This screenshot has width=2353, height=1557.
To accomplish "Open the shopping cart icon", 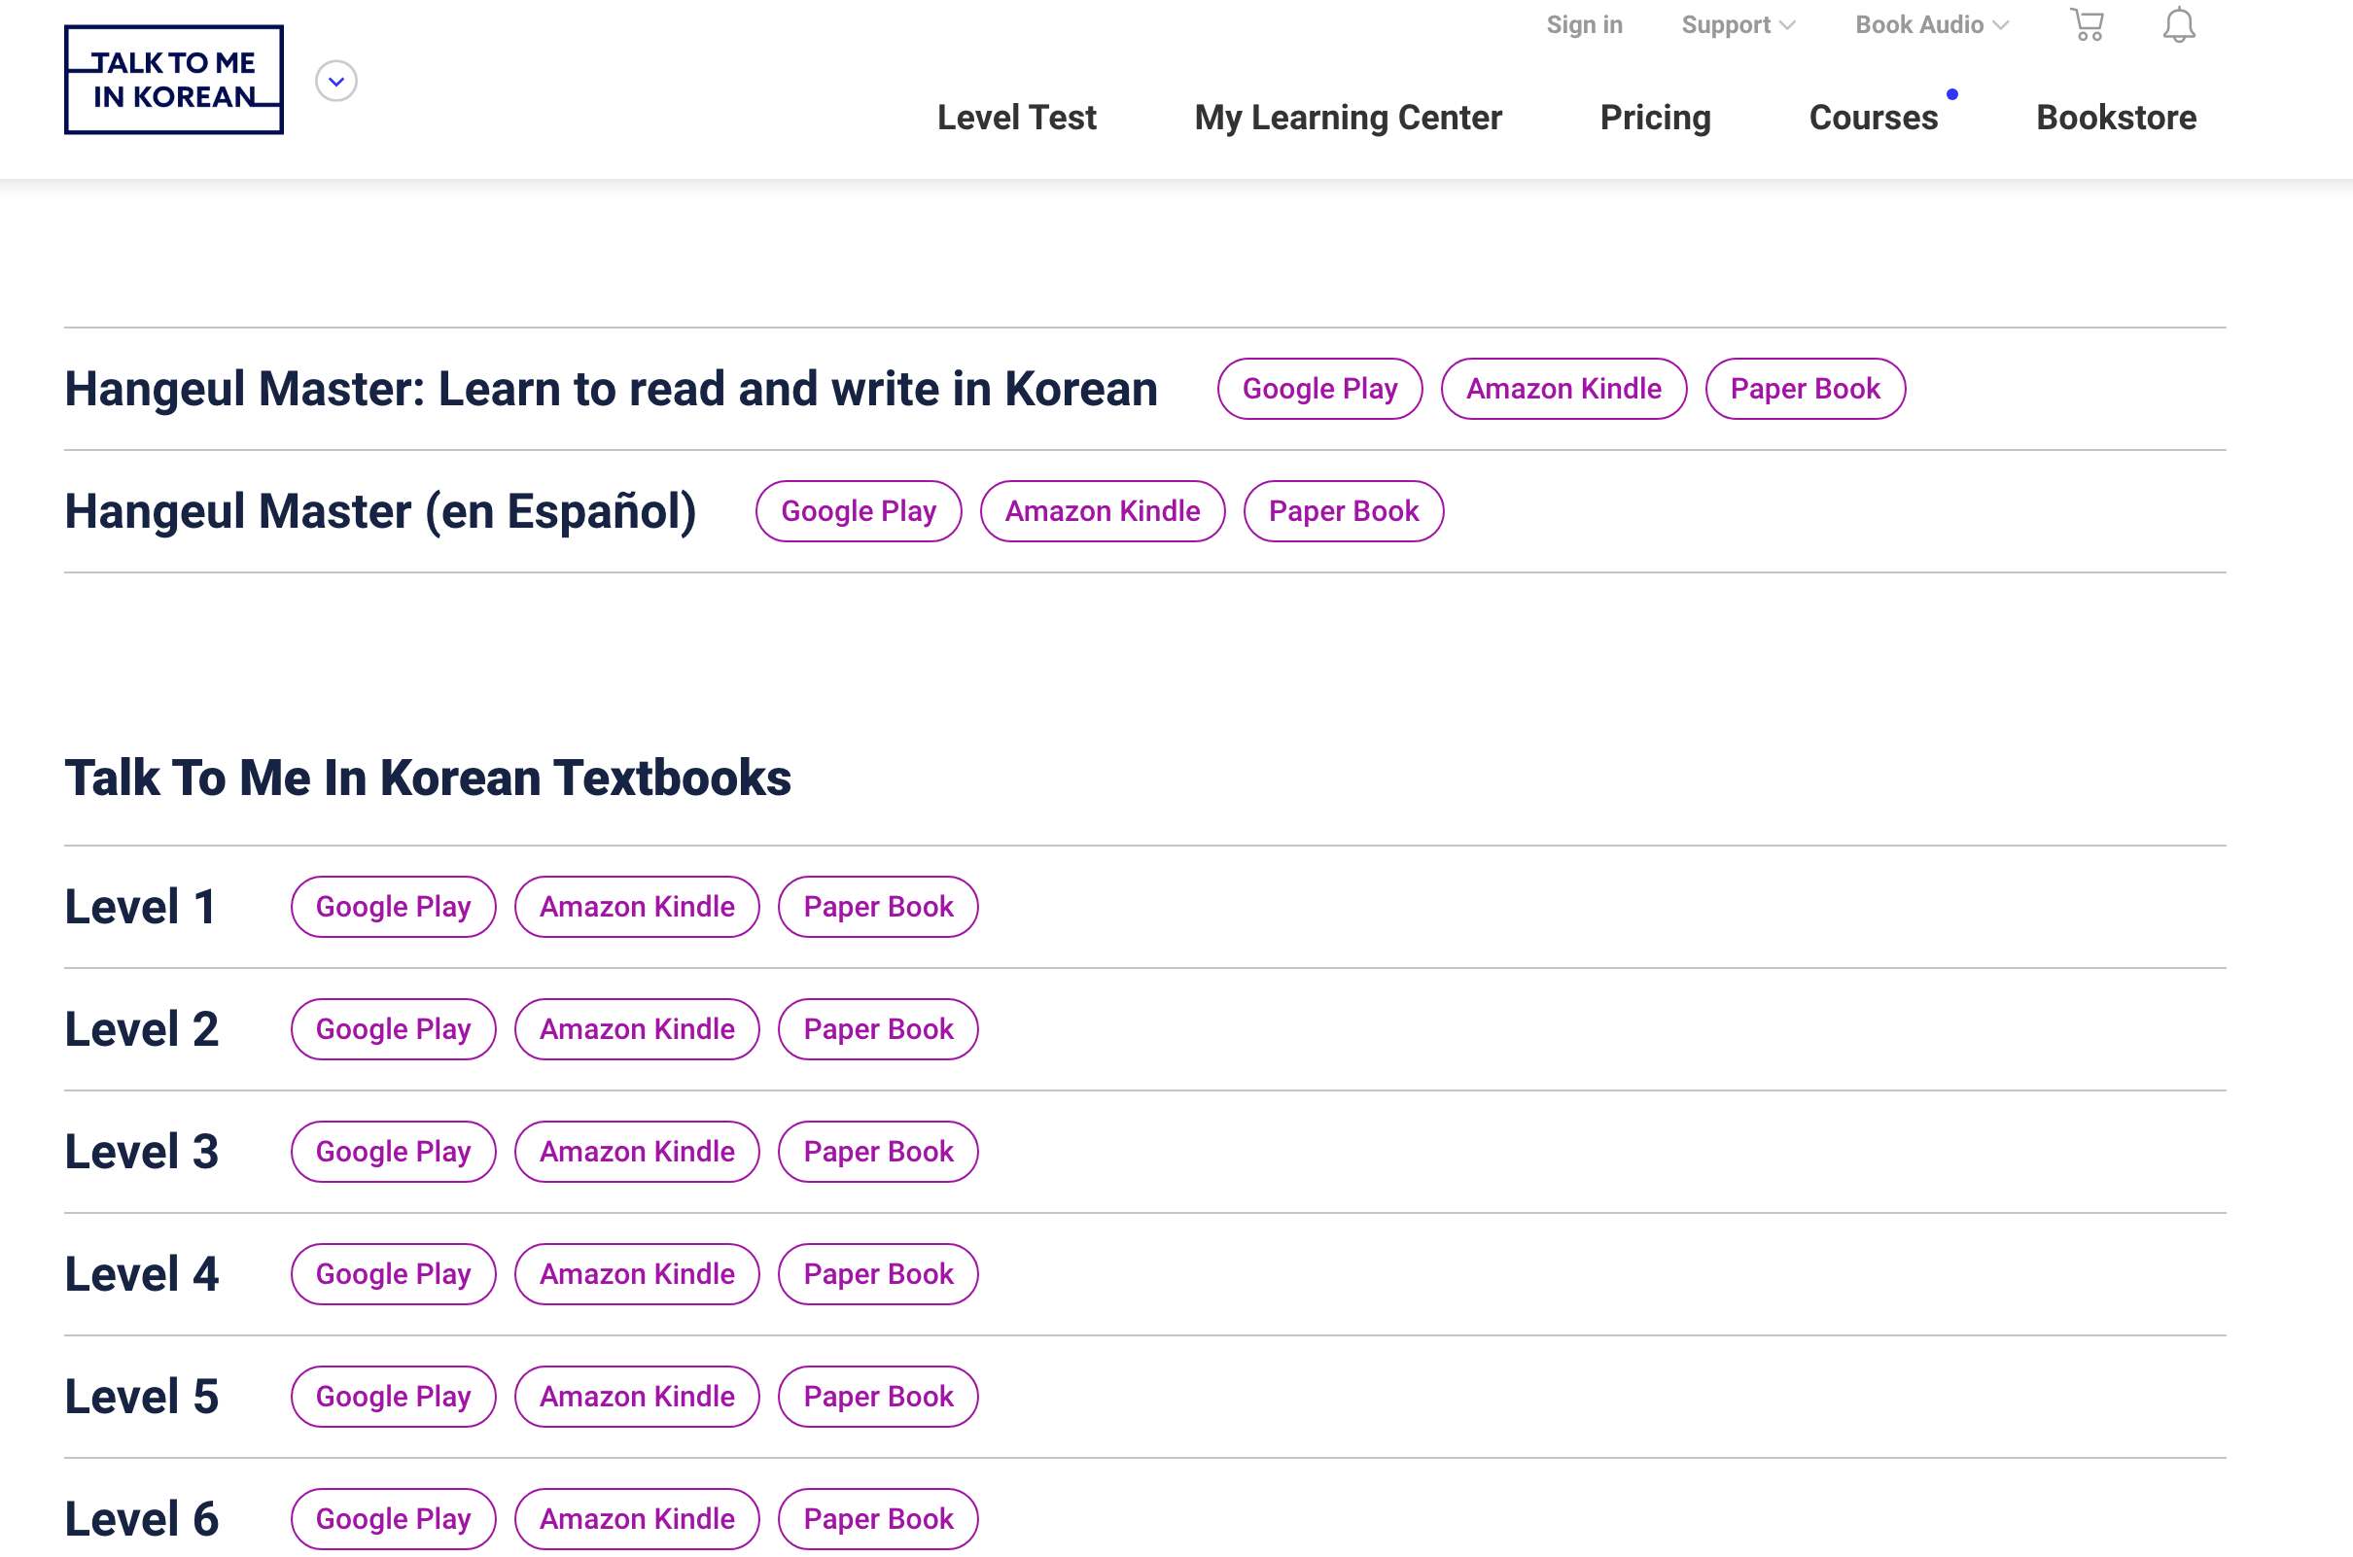I will point(2087,25).
